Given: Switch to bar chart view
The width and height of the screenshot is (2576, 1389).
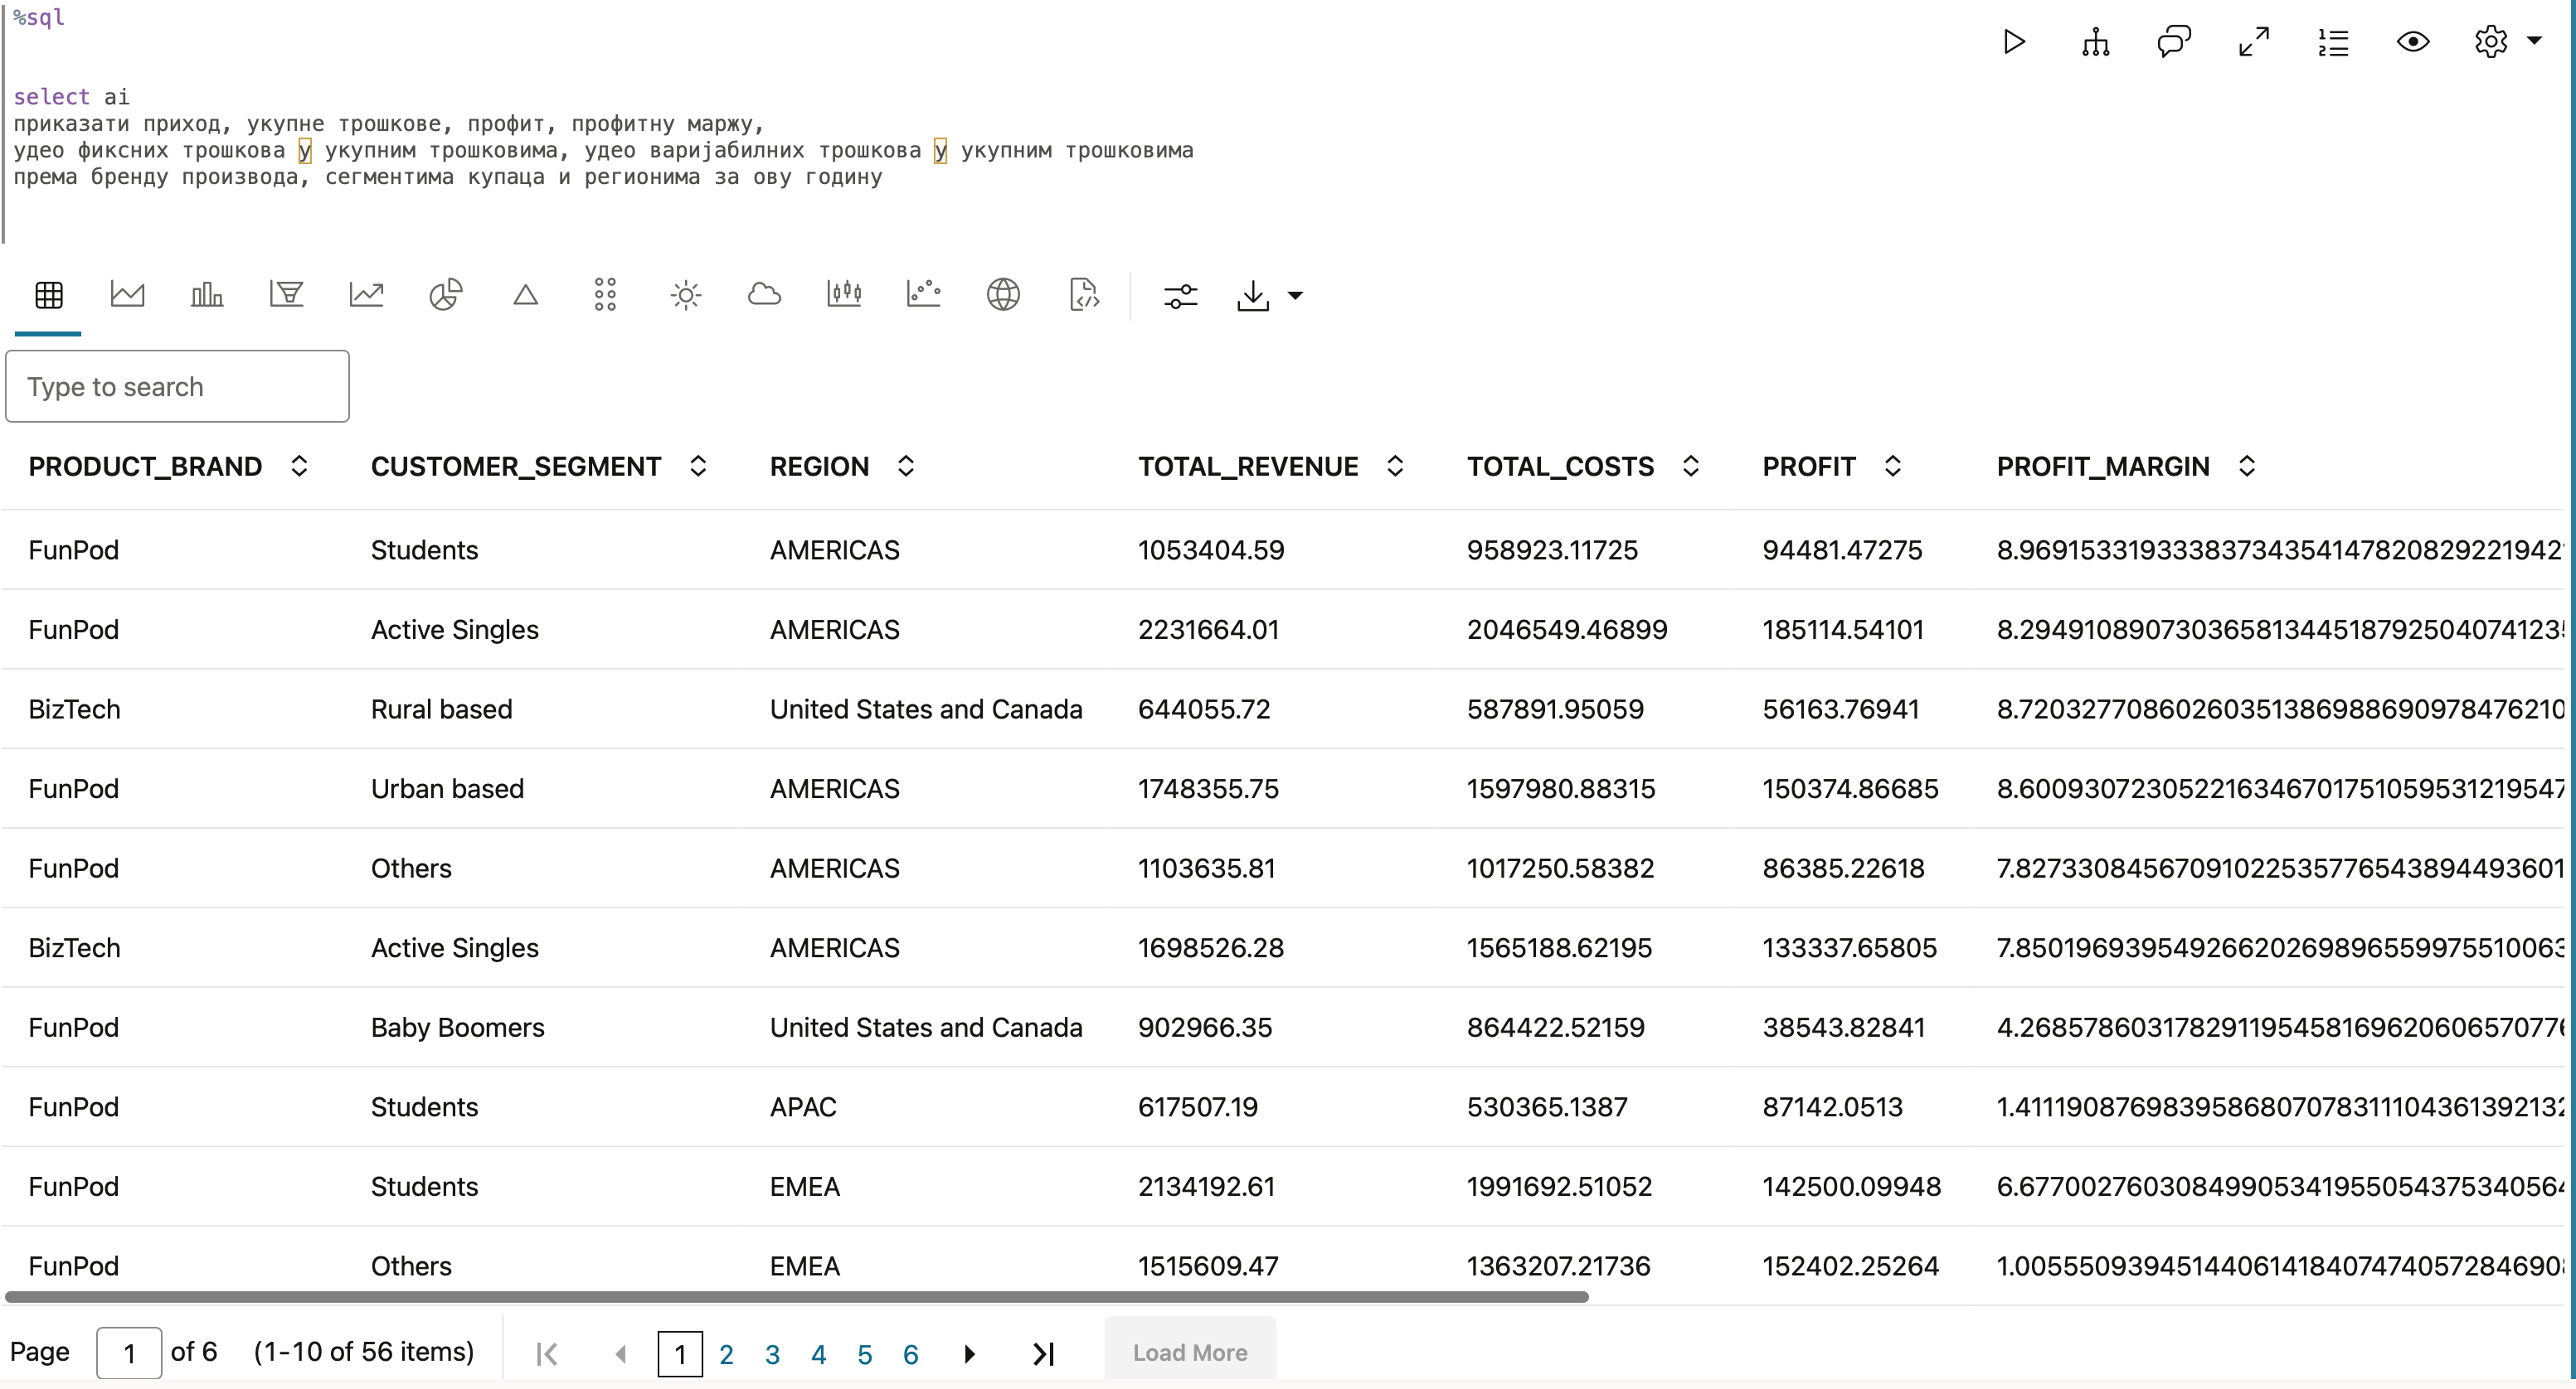Looking at the screenshot, I should point(207,295).
